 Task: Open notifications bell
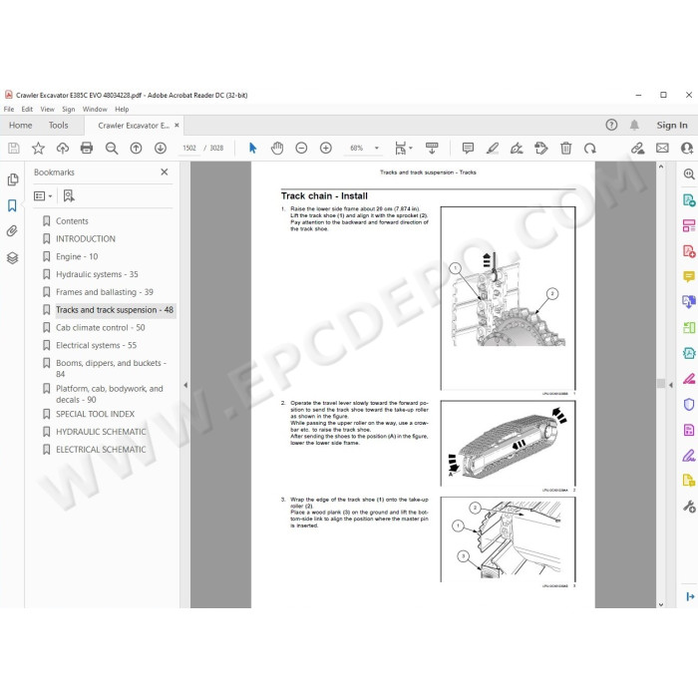pyautogui.click(x=634, y=125)
